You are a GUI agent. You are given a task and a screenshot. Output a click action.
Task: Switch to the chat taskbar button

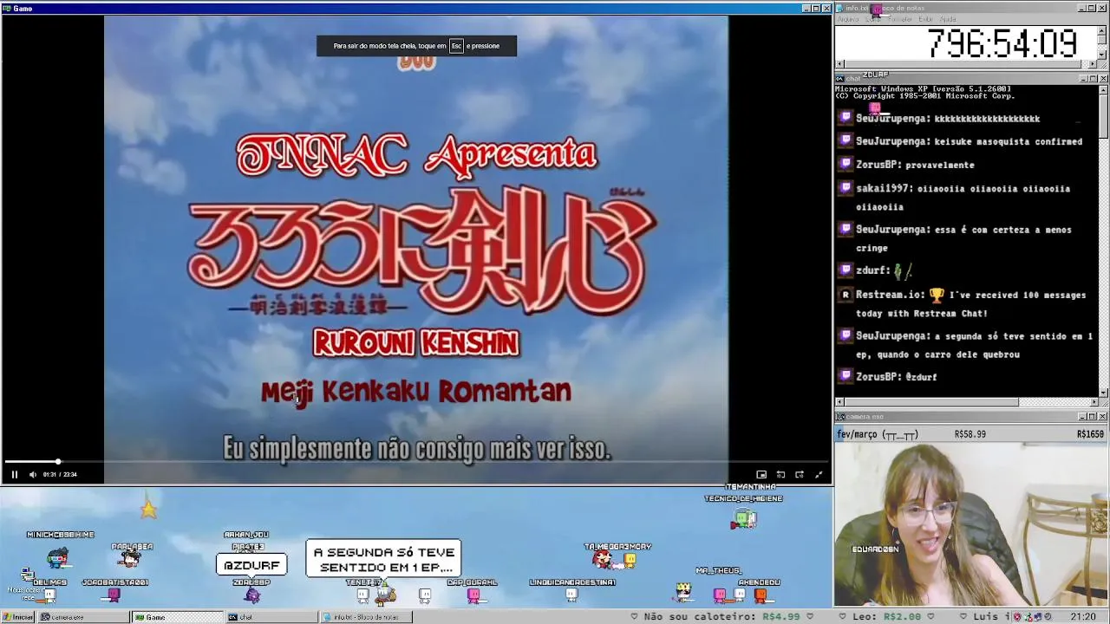[271, 617]
